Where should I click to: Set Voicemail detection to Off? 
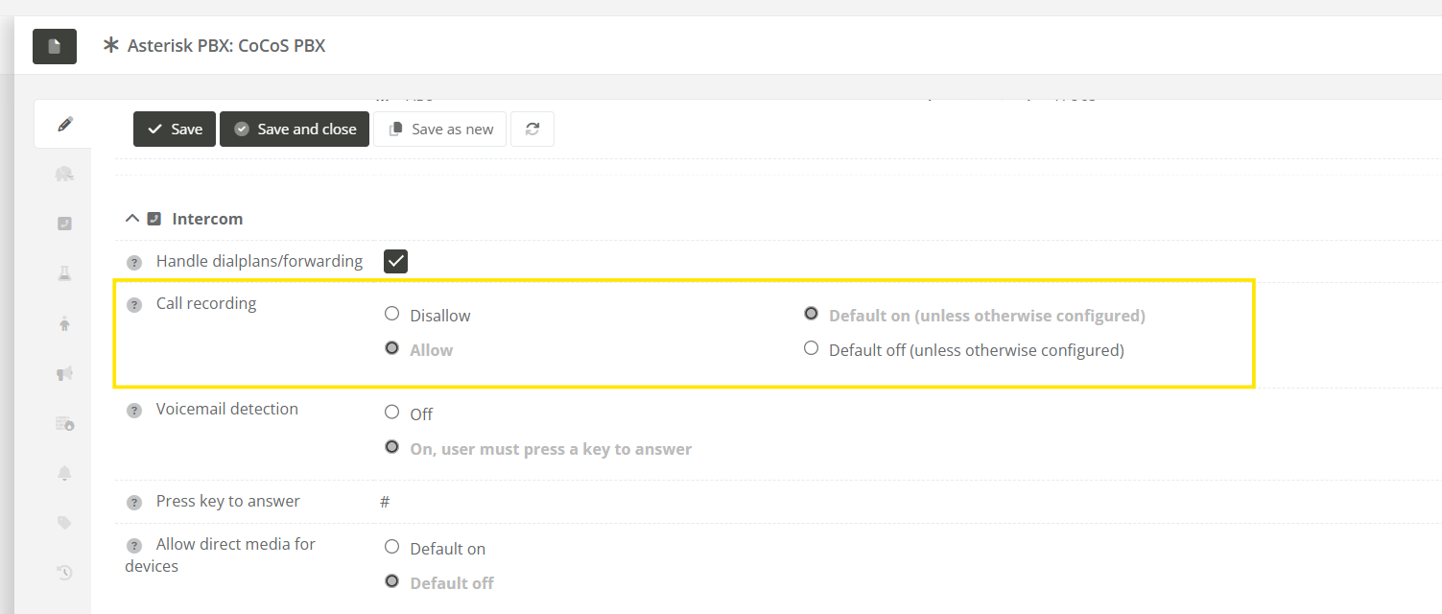pos(391,413)
